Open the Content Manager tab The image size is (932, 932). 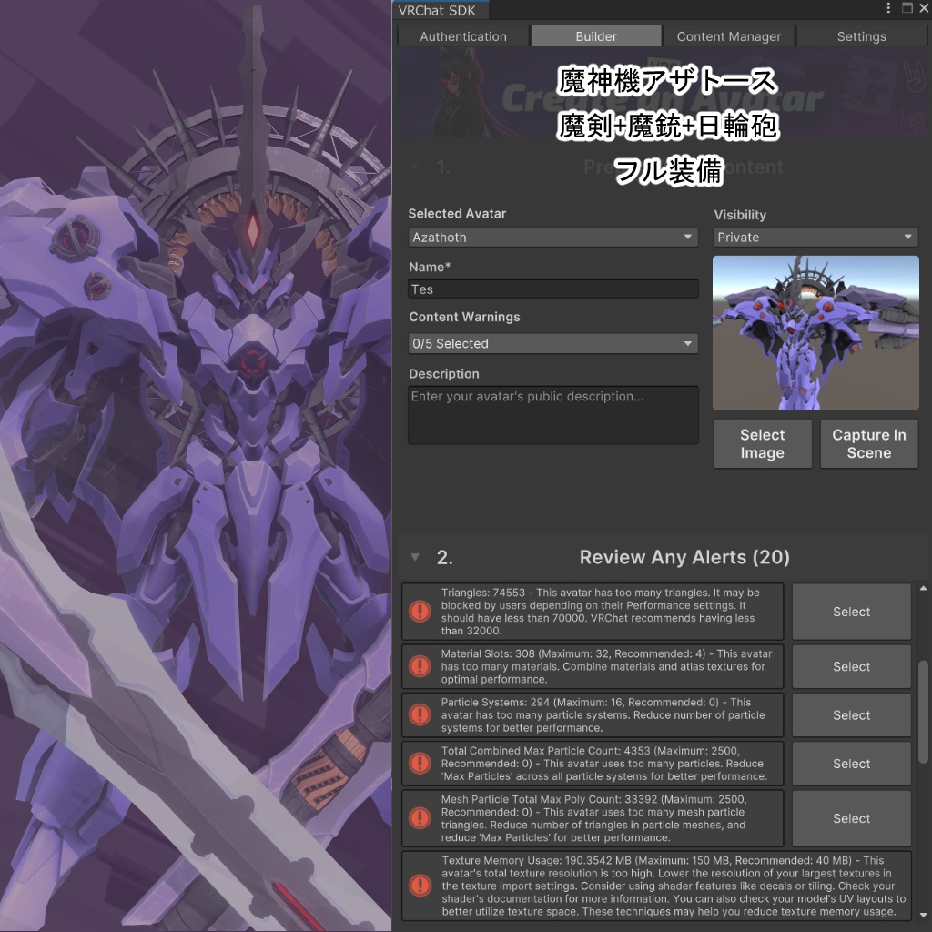point(729,36)
